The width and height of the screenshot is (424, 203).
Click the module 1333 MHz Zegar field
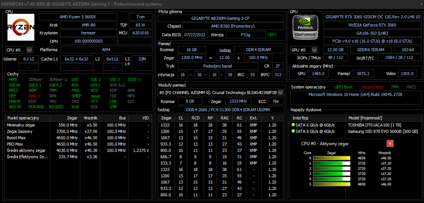coord(238,101)
